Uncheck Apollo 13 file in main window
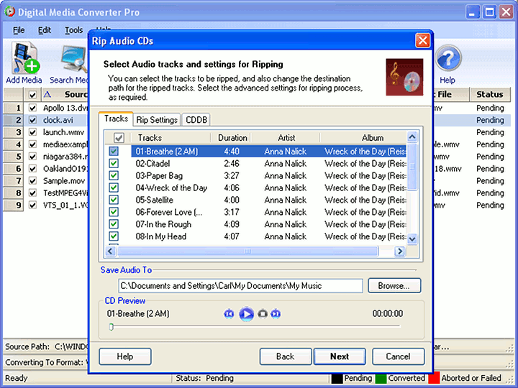The height and width of the screenshot is (388, 518). point(32,108)
